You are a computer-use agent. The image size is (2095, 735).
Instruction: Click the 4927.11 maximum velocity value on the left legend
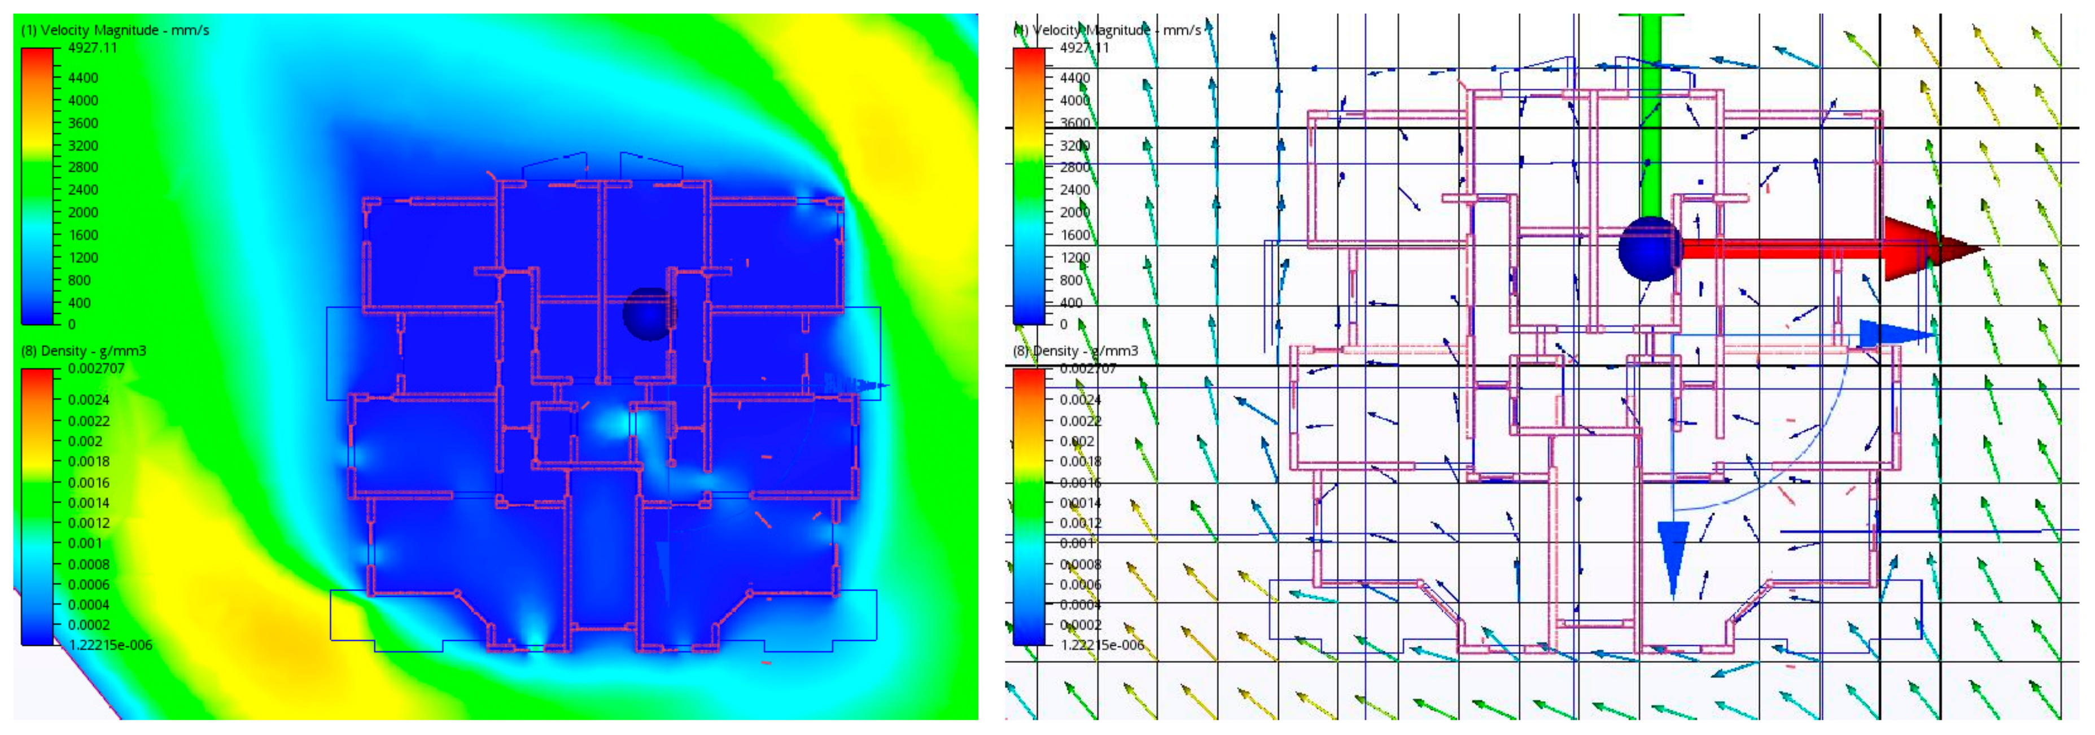pyautogui.click(x=93, y=48)
